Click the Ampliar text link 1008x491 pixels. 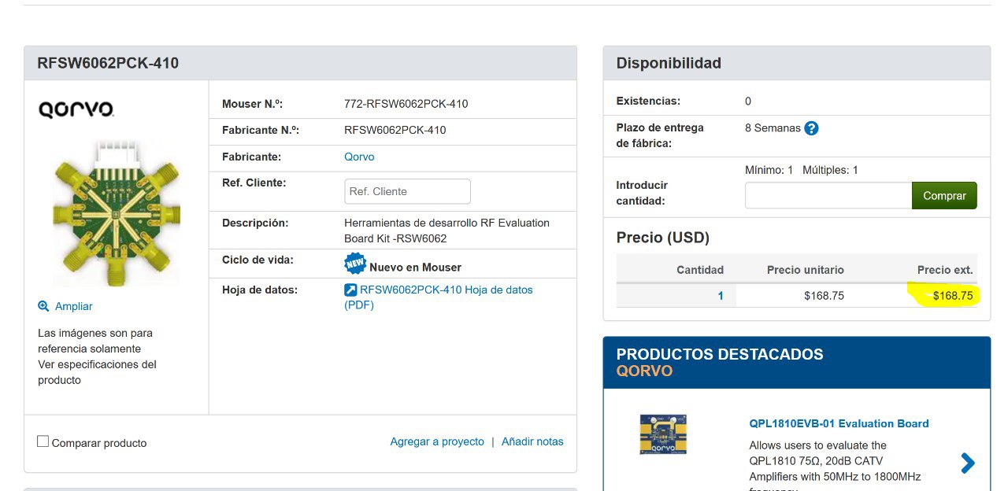tap(73, 306)
